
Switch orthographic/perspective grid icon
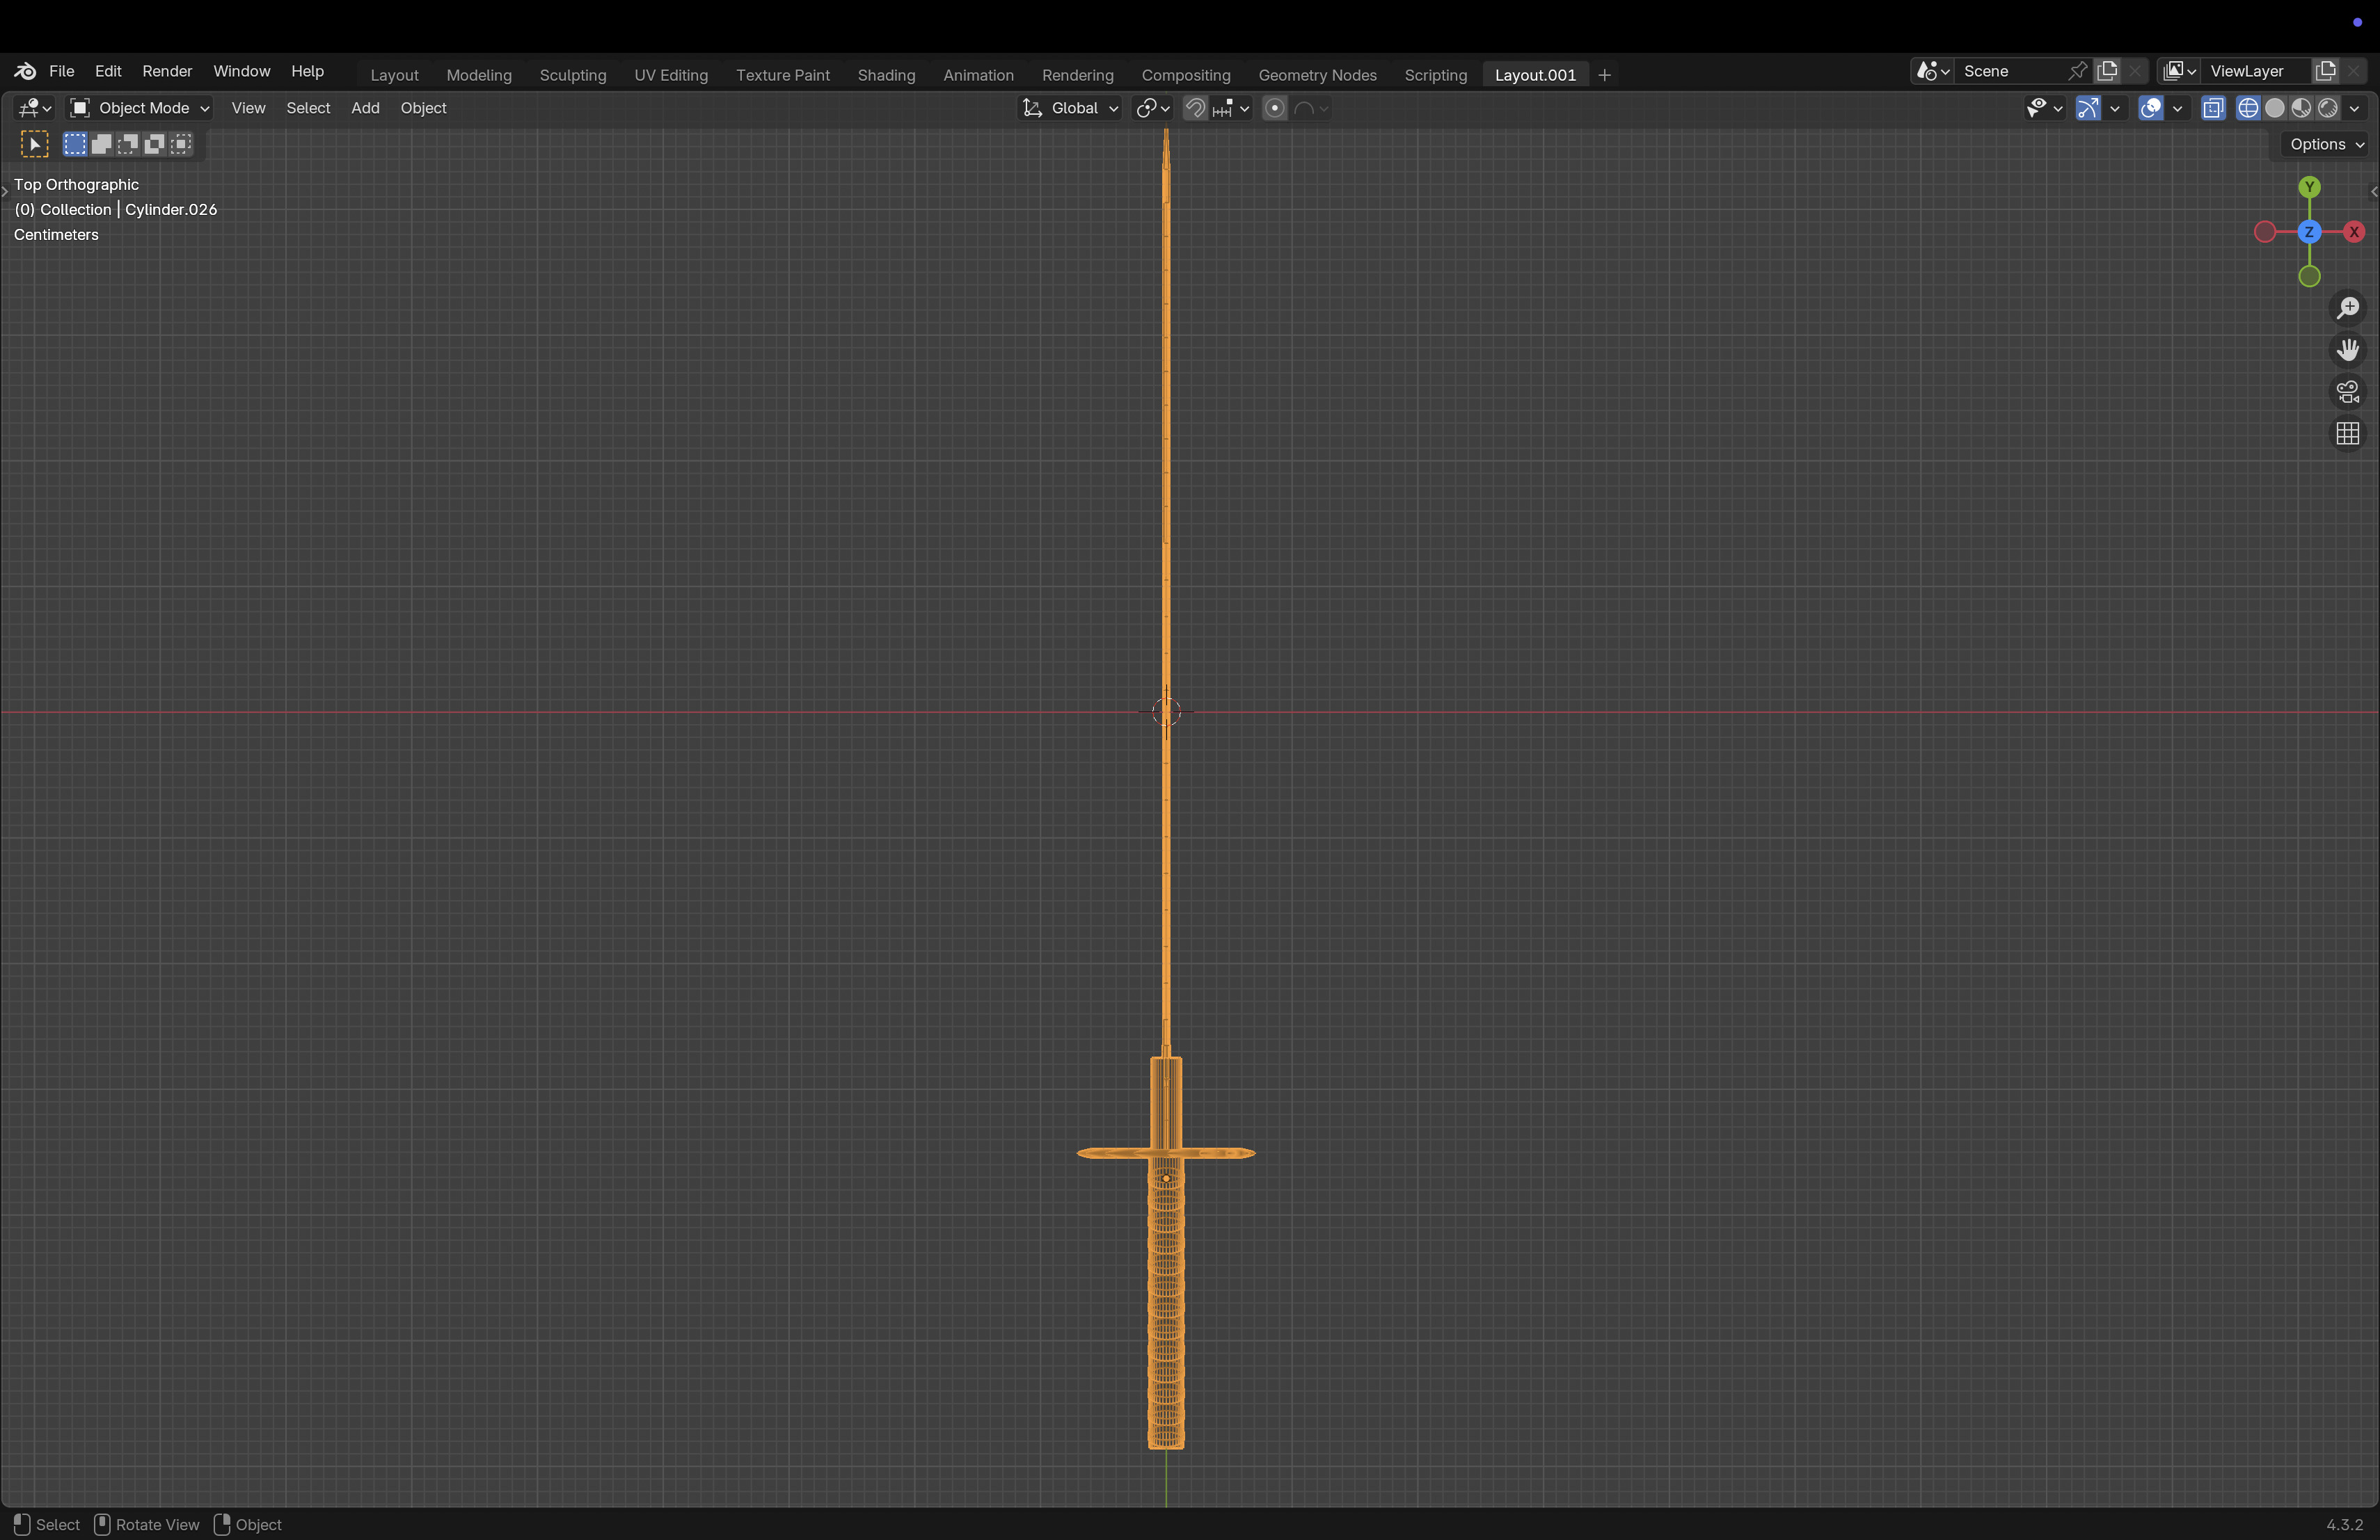click(x=2347, y=434)
